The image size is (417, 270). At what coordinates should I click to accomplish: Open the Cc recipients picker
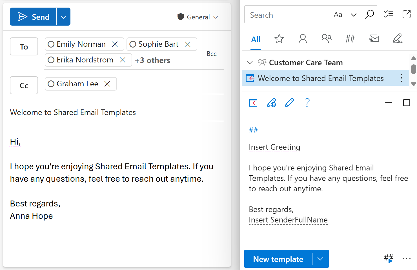pyautogui.click(x=24, y=85)
